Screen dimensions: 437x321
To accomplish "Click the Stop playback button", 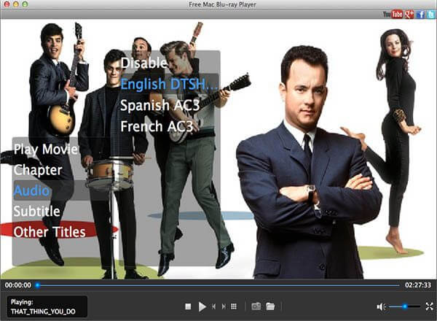I will coord(188,306).
